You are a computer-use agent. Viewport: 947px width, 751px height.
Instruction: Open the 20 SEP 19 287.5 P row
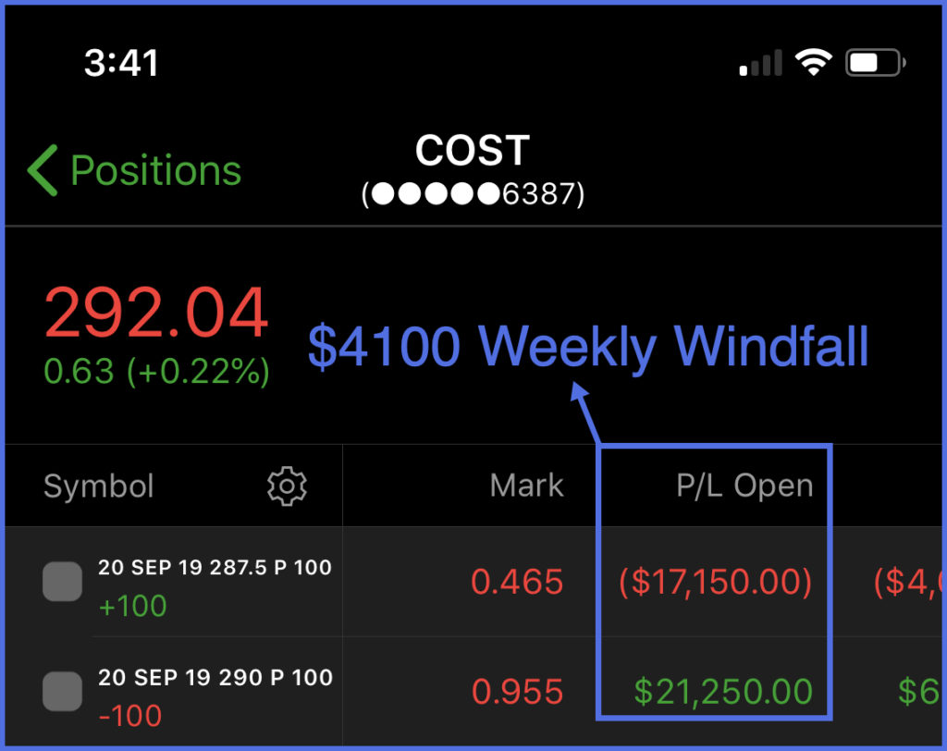point(215,568)
